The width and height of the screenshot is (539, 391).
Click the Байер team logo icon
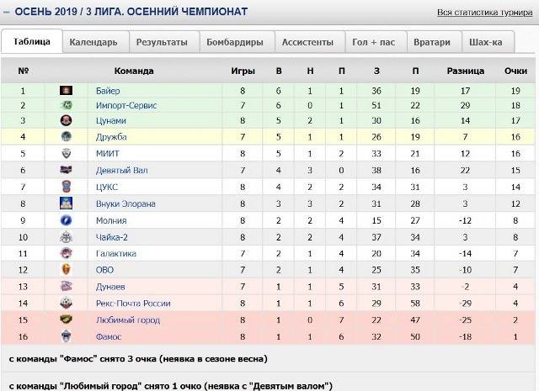[66, 90]
